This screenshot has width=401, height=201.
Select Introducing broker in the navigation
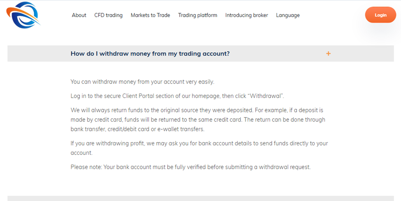coord(247,15)
